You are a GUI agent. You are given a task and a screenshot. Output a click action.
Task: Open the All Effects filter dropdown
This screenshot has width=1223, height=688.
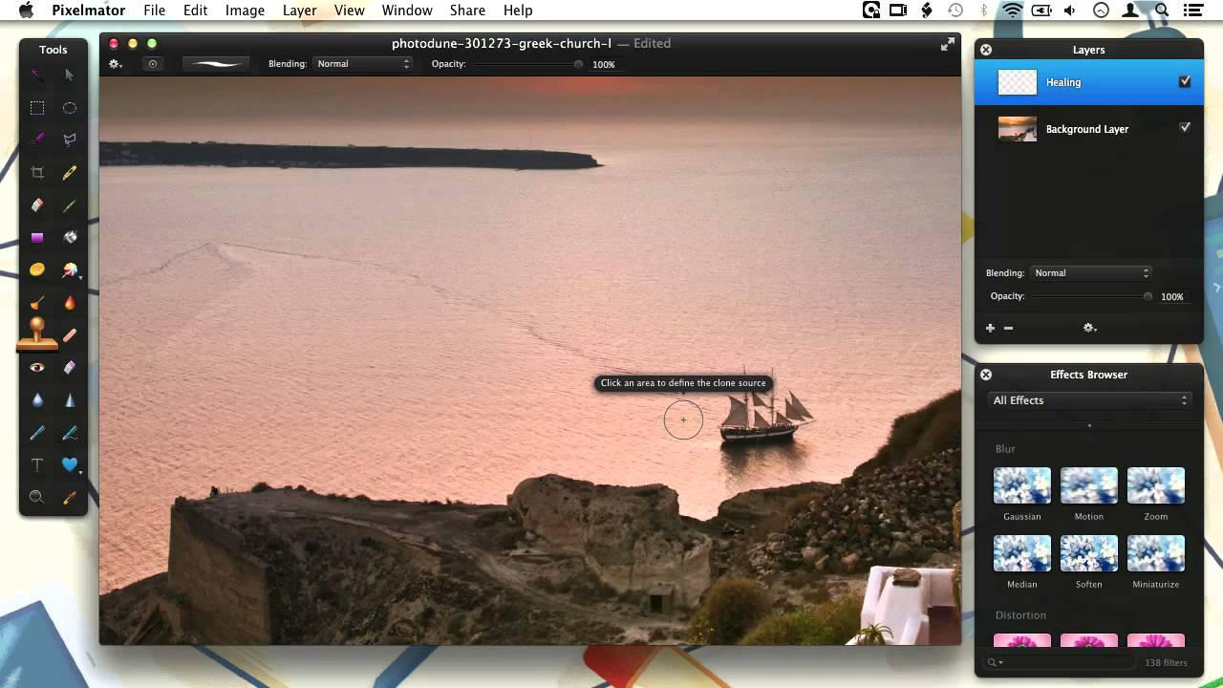point(1089,400)
